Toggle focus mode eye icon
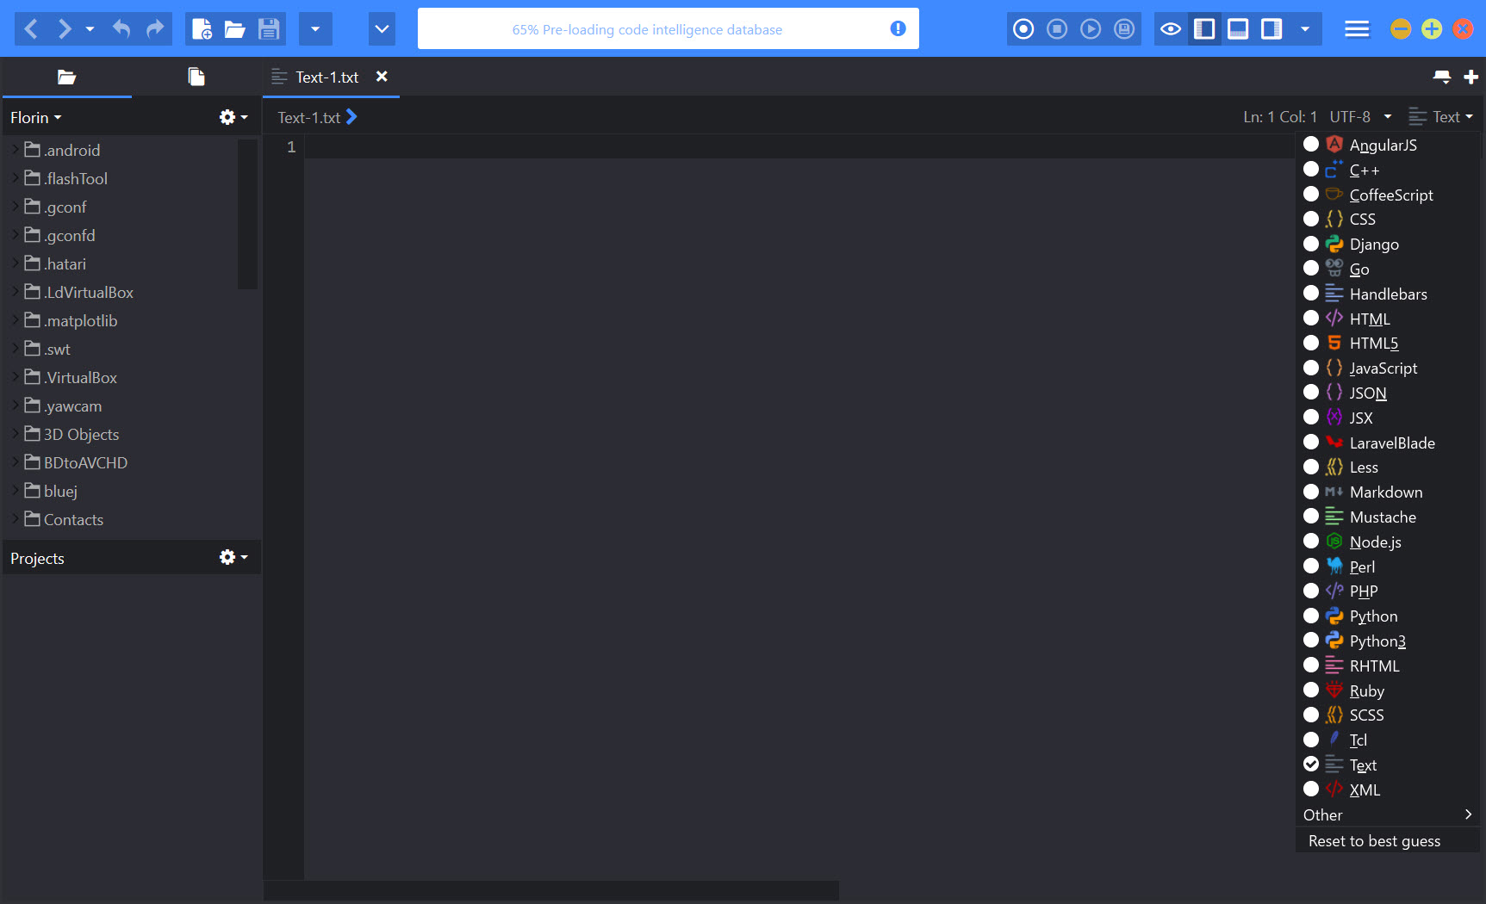The height and width of the screenshot is (904, 1486). (x=1171, y=29)
